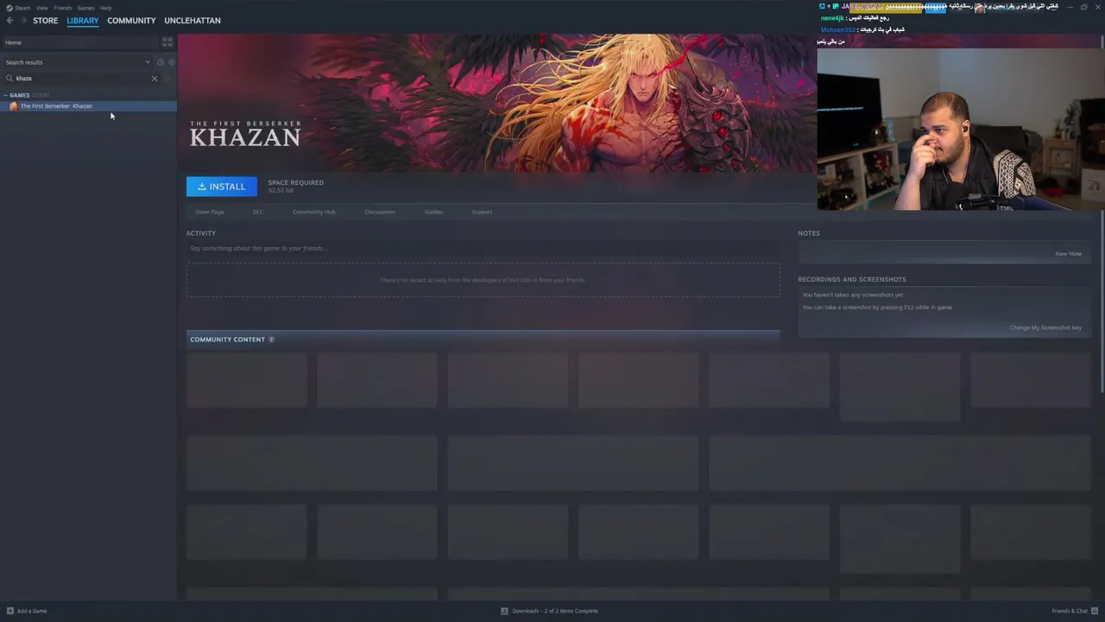This screenshot has height=622, width=1105.
Task: Click the Khazan hero banner image
Action: point(497,103)
